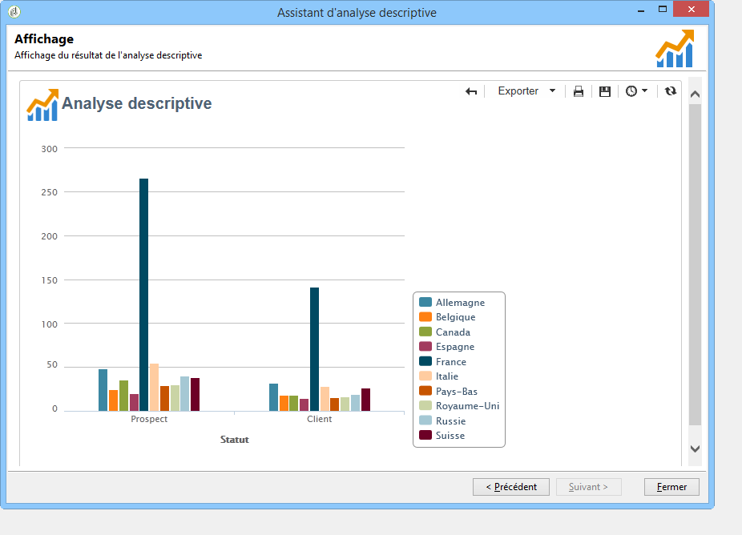Close the wizard with the Fermer button
742x535 pixels.
point(671,487)
